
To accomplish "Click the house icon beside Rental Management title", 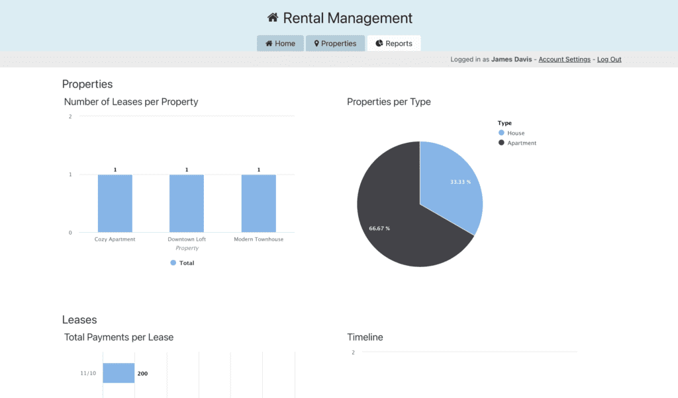I will [272, 18].
